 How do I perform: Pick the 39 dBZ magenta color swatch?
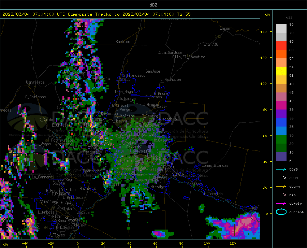(281, 105)
